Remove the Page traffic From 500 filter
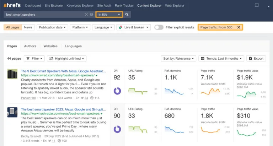This screenshot has width=273, height=146. 239,27
